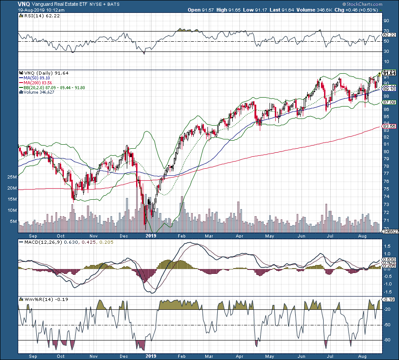This screenshot has height=360, width=399.
Task: Click the 62.22 RSI value tag on axis
Action: (x=389, y=35)
